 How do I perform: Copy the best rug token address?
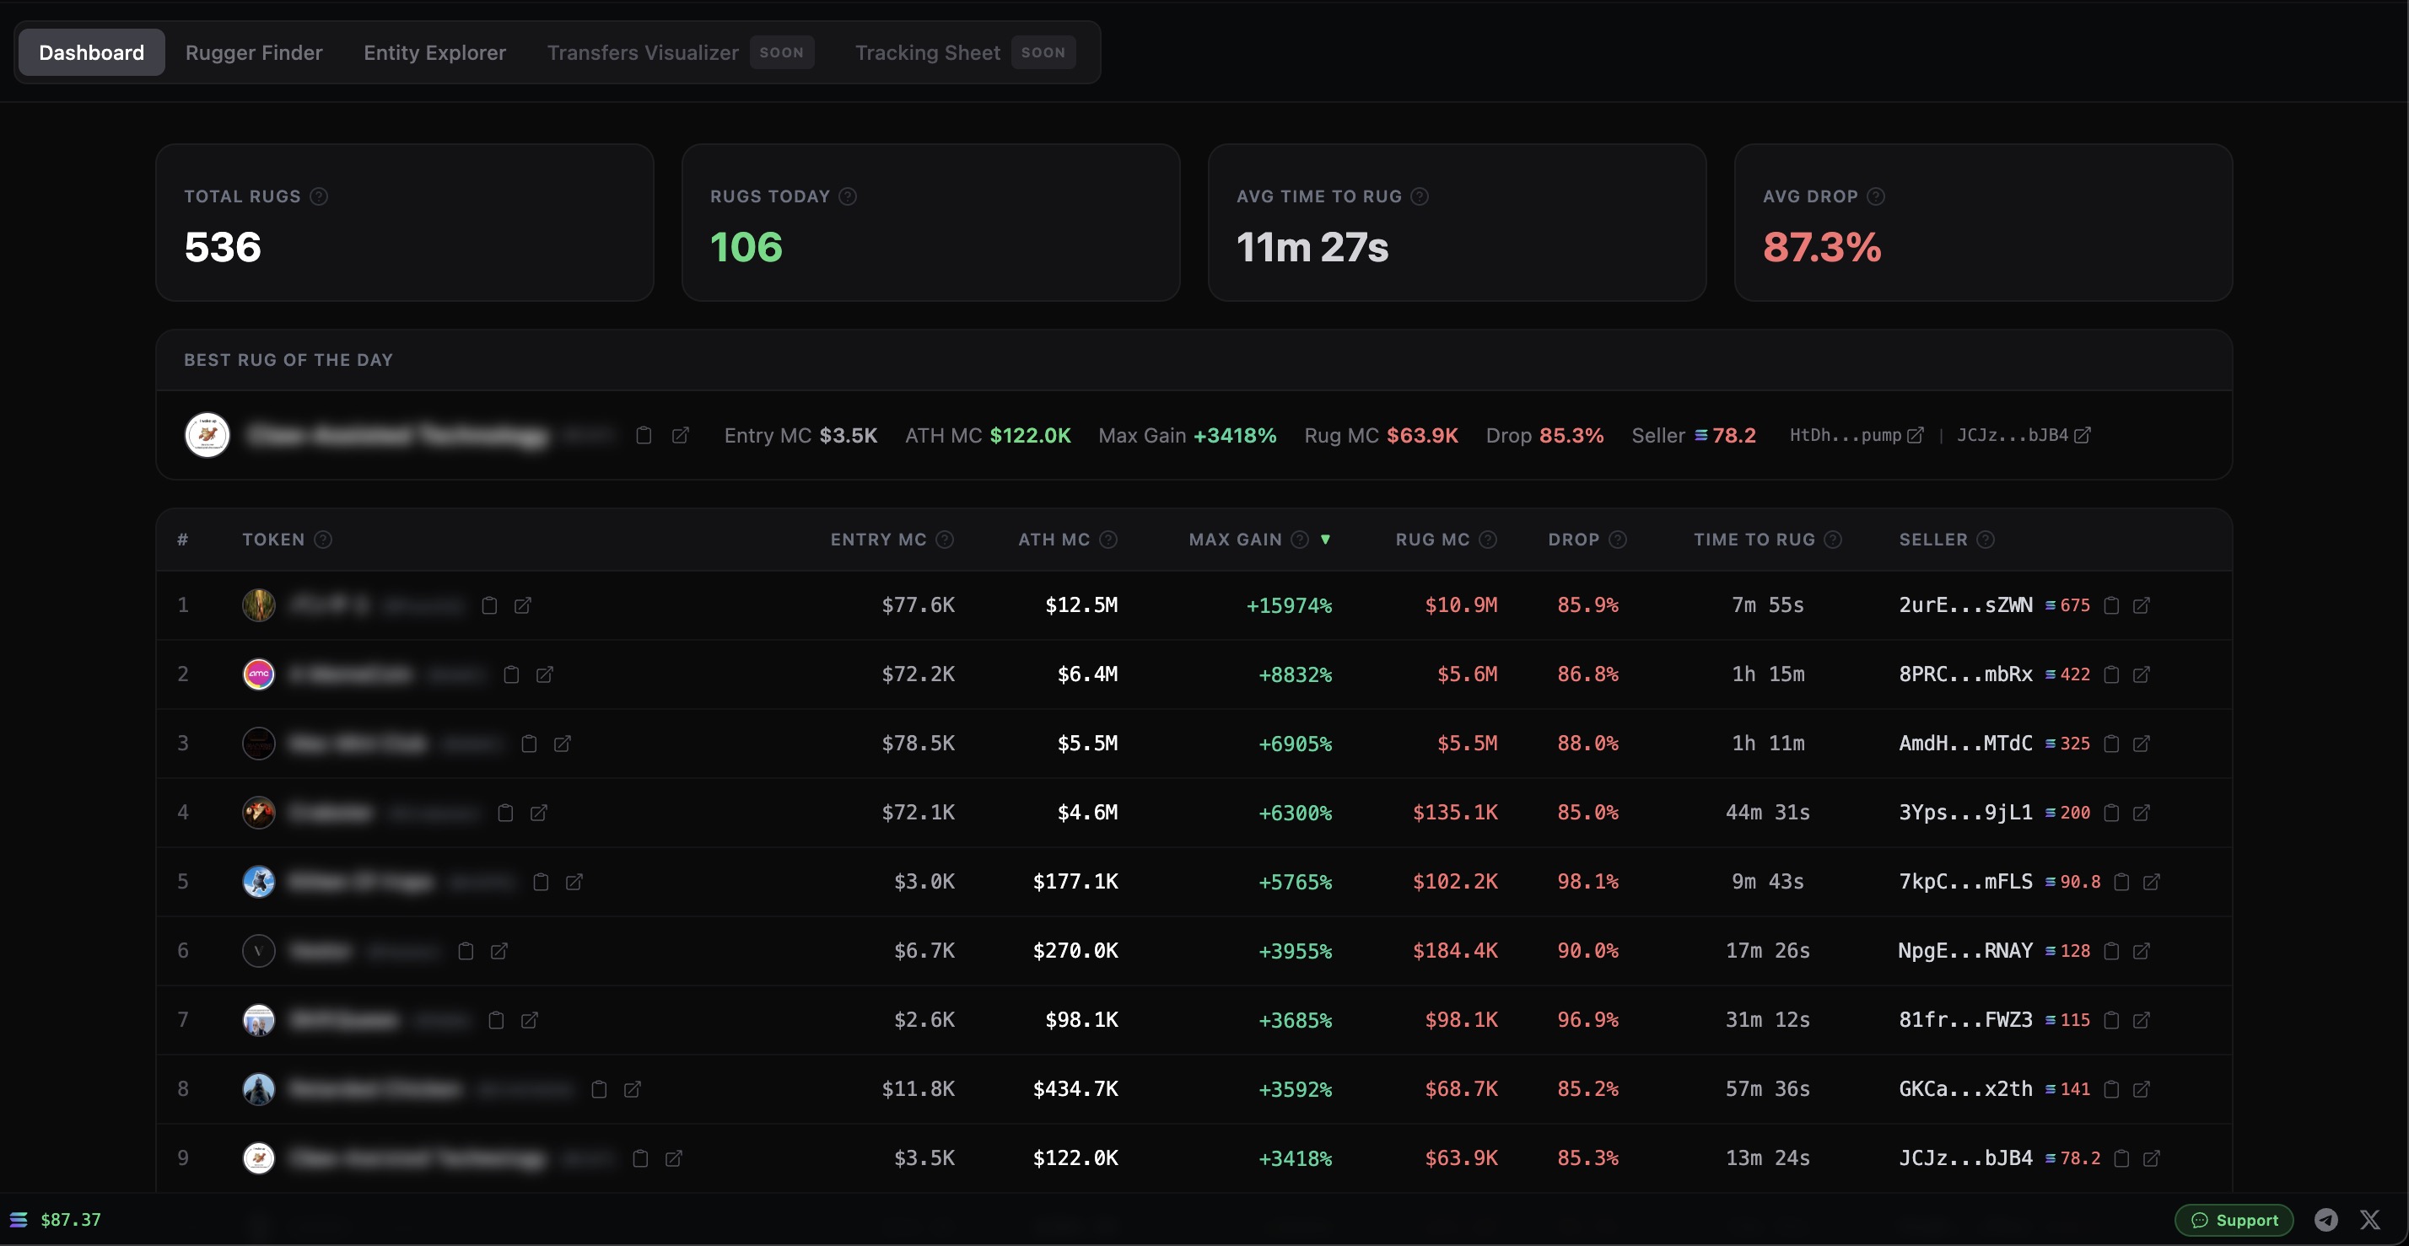pyautogui.click(x=644, y=436)
